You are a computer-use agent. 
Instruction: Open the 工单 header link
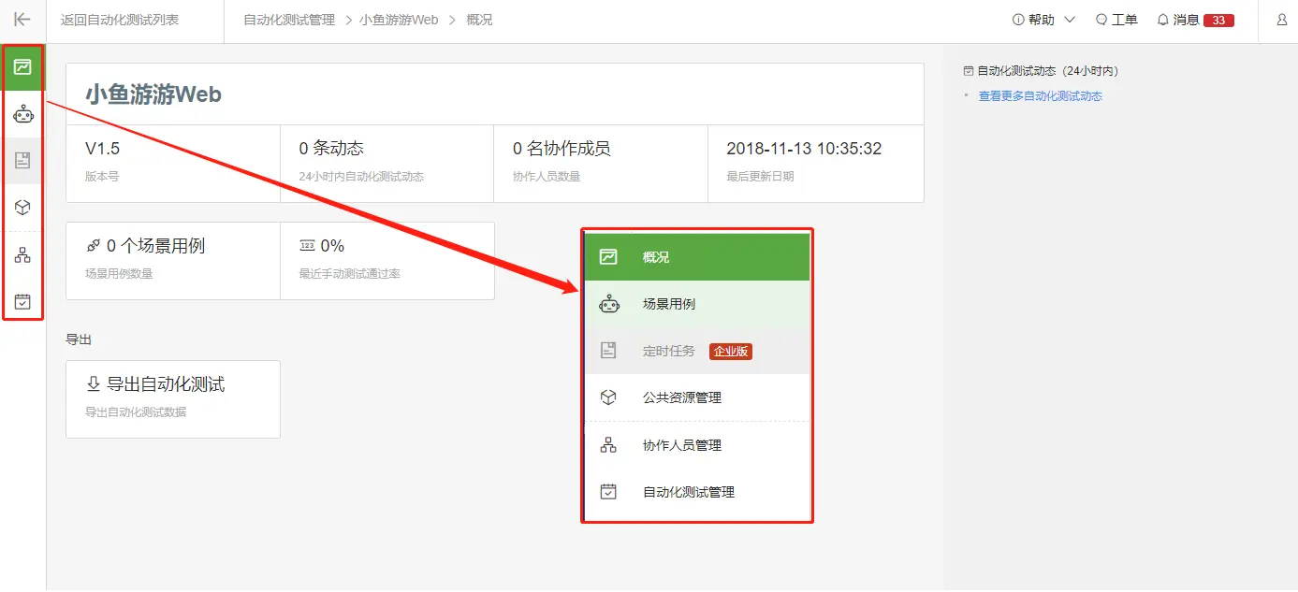pos(1124,20)
